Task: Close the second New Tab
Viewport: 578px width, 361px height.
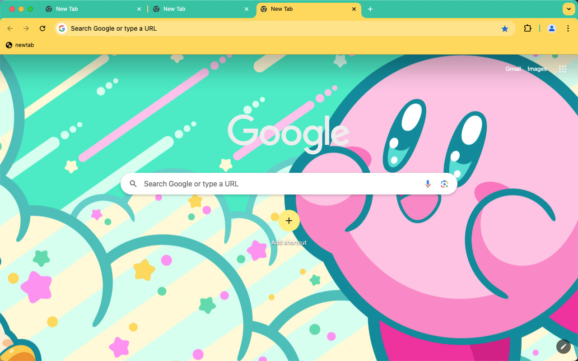Action: (247, 9)
